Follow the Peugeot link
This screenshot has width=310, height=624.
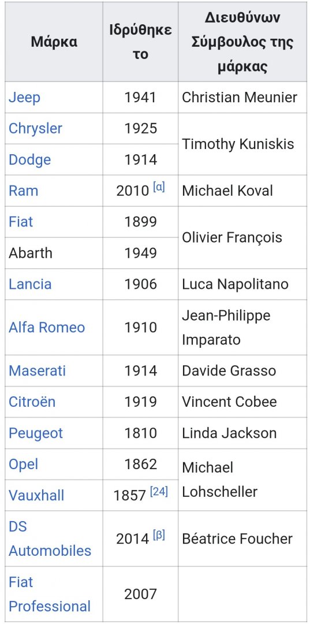point(36,433)
